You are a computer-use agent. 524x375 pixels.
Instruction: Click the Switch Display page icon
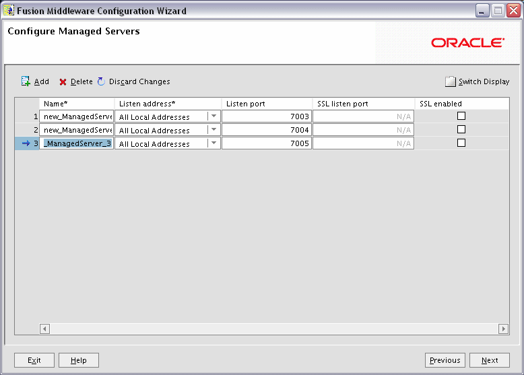pyautogui.click(x=450, y=81)
